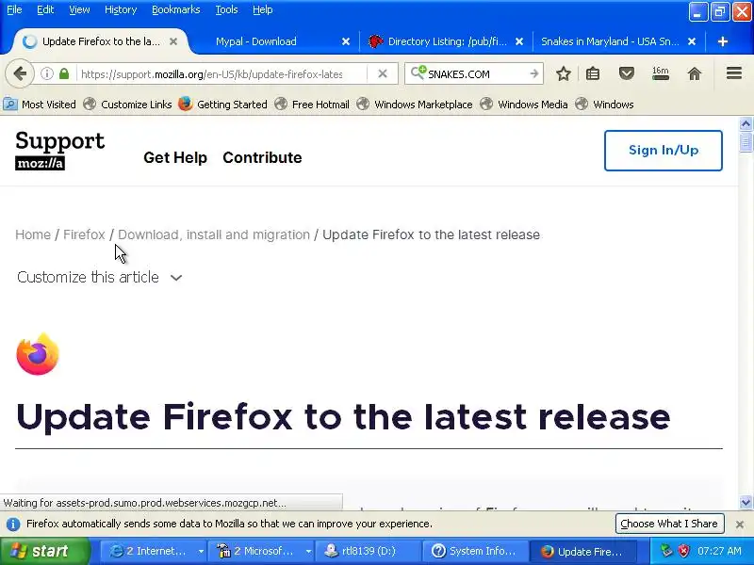This screenshot has height=565, width=754.
Task: Dismiss the data sharing notification bar
Action: point(740,525)
